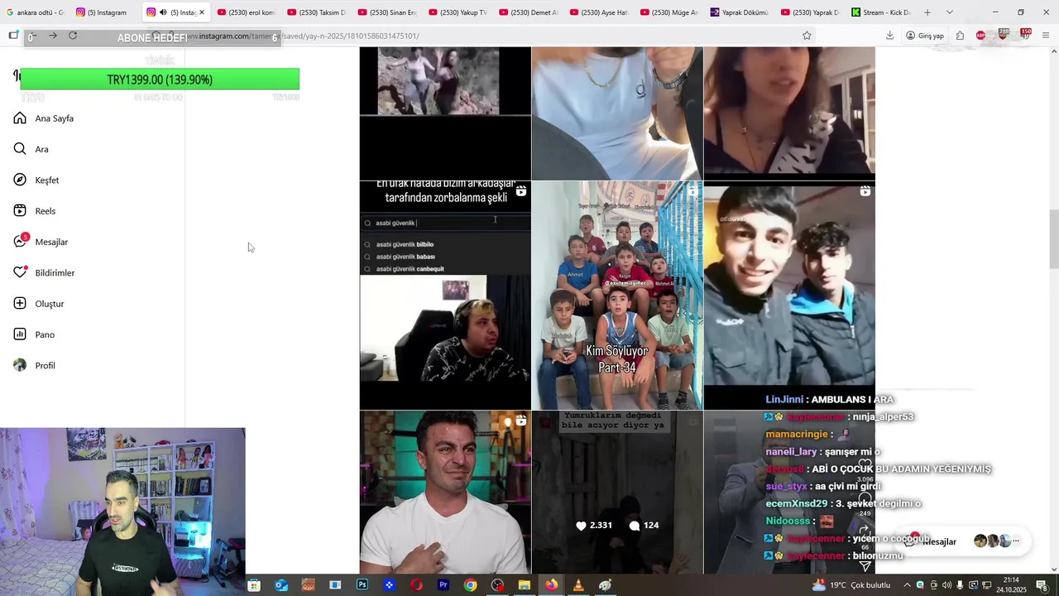Image resolution: width=1059 pixels, height=596 pixels.
Task: Open the browser downloads icon
Action: pos(889,36)
